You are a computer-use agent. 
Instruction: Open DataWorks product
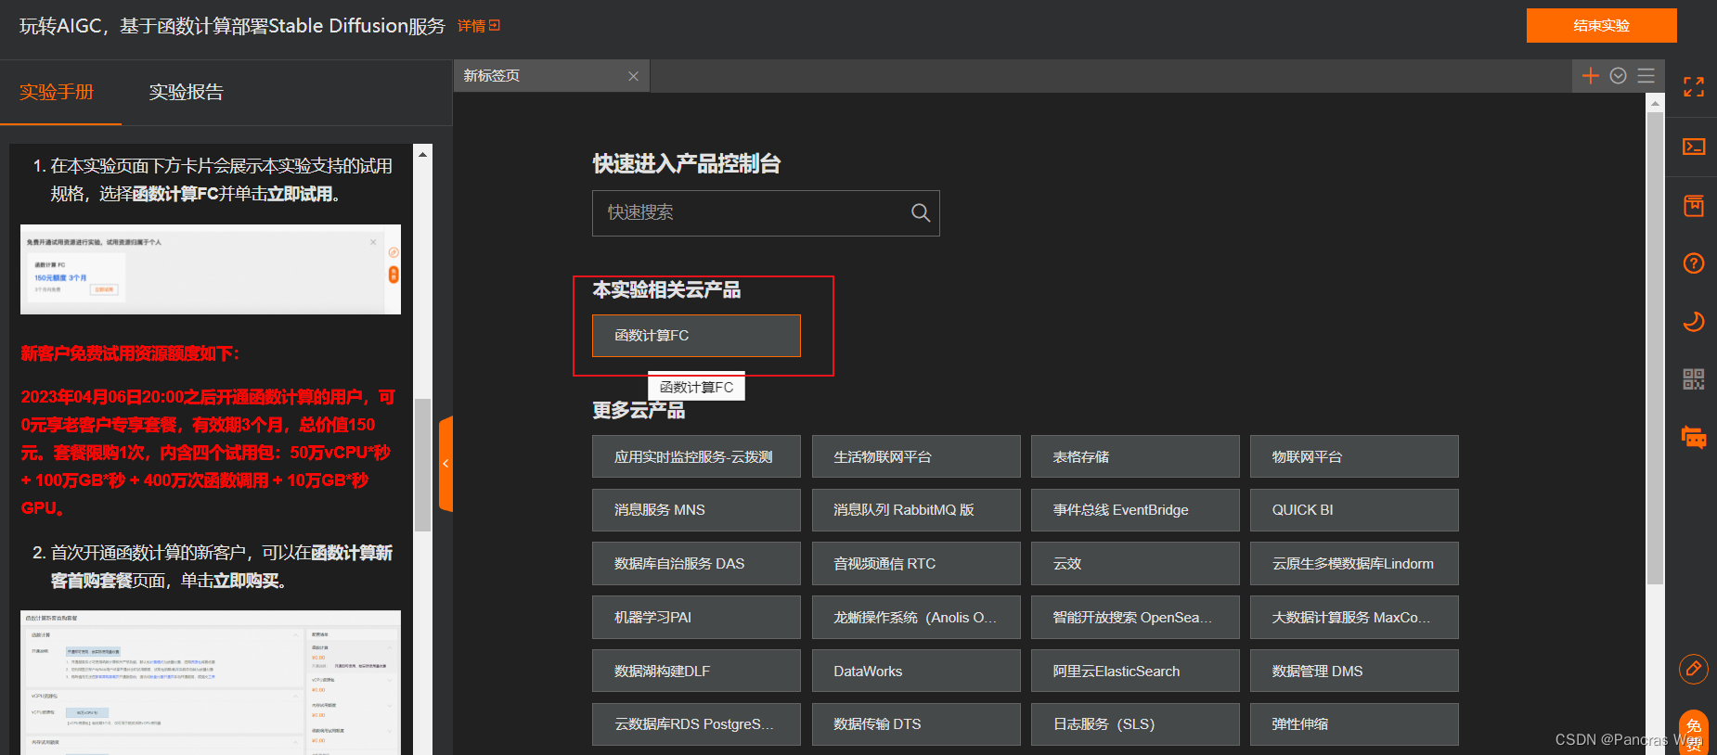click(916, 671)
